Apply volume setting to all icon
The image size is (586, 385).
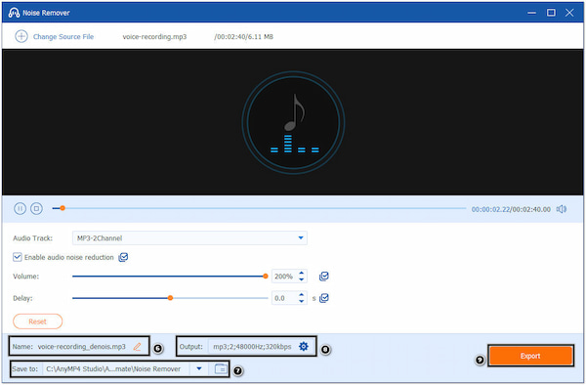pyautogui.click(x=323, y=277)
